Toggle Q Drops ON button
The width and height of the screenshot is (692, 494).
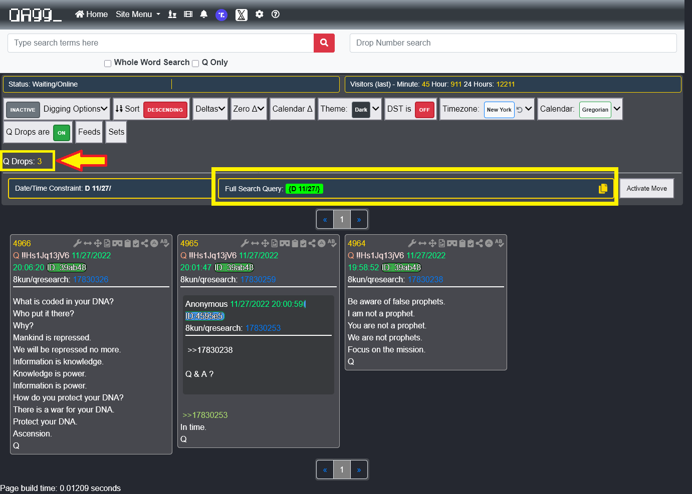click(x=61, y=133)
